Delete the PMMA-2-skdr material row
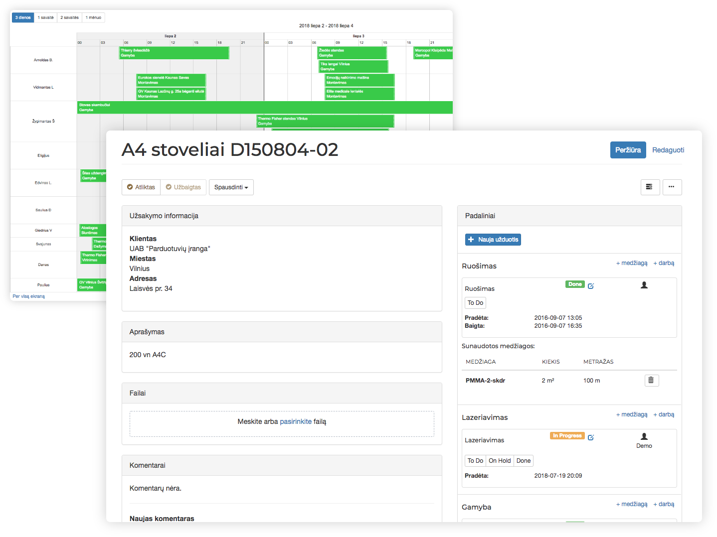The width and height of the screenshot is (717, 537). pyautogui.click(x=651, y=381)
